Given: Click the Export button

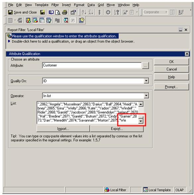Looking at the screenshot, I should point(117,129).
